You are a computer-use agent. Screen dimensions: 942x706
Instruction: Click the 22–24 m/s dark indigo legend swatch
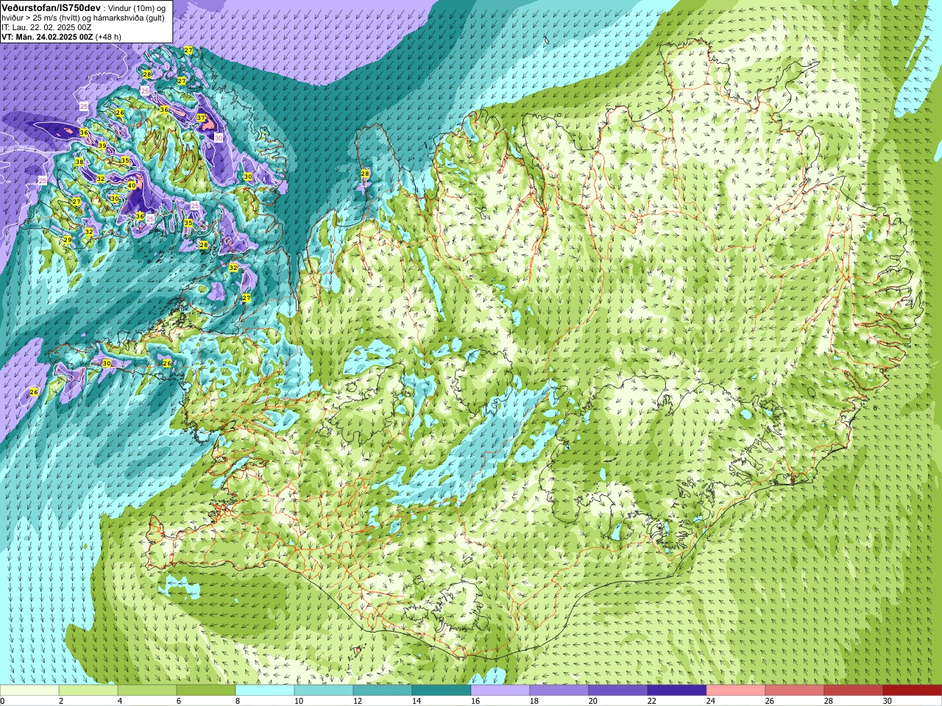coord(677,691)
